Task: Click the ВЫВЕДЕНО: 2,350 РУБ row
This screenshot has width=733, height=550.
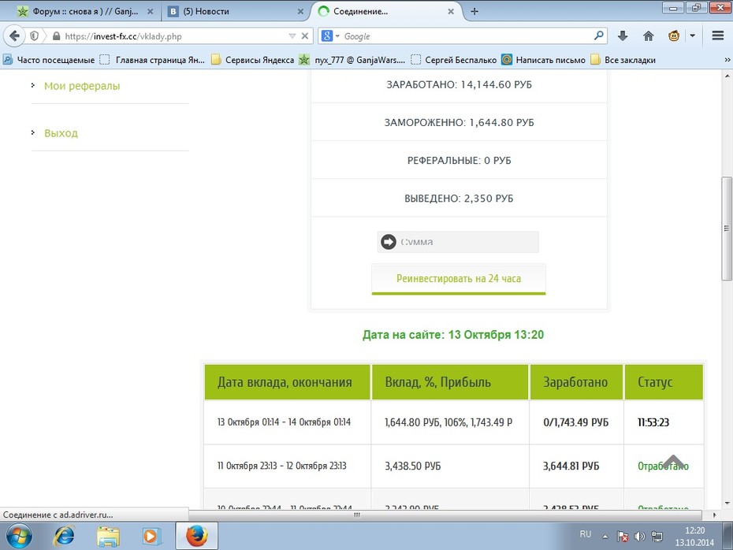Action: coord(459,198)
